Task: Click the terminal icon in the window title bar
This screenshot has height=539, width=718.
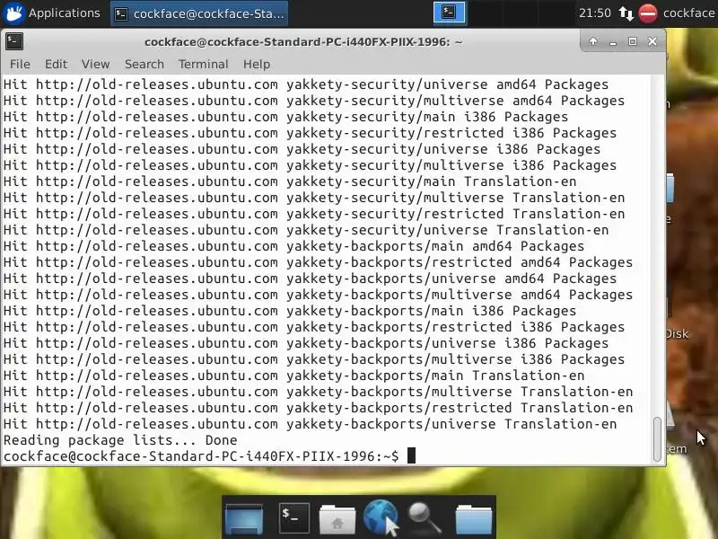Action: [x=14, y=41]
